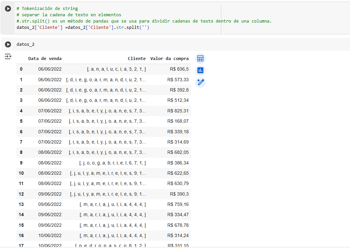
Task: Click row index 10 label
Action: (21, 173)
